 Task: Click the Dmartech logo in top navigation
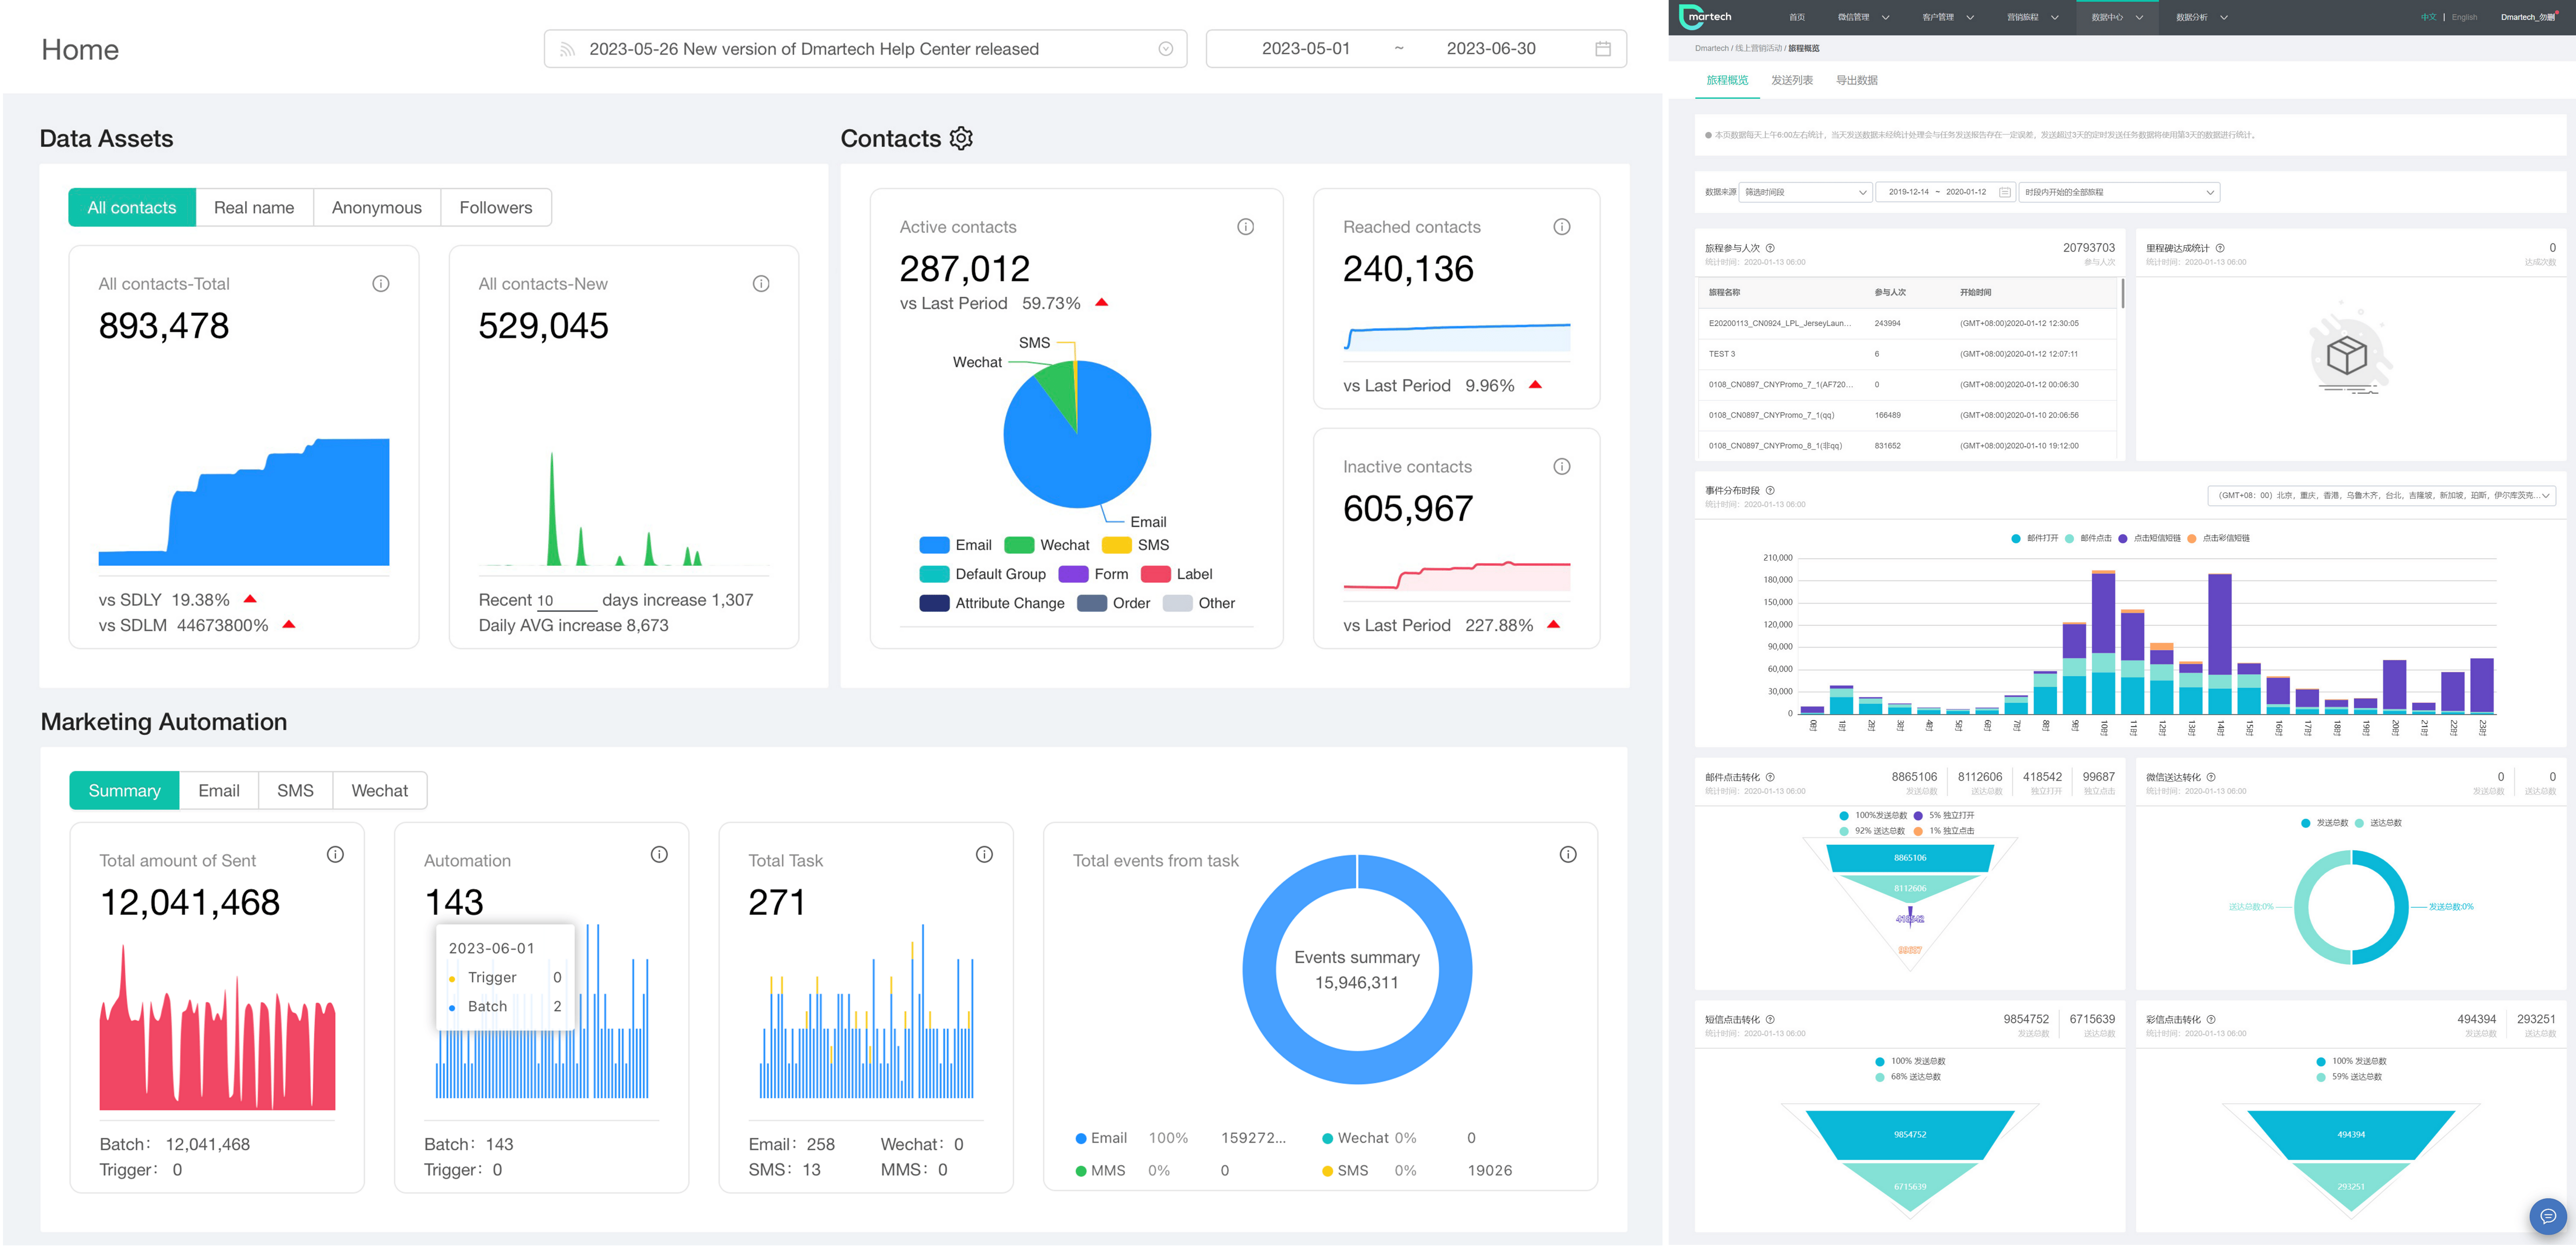pos(1706,17)
